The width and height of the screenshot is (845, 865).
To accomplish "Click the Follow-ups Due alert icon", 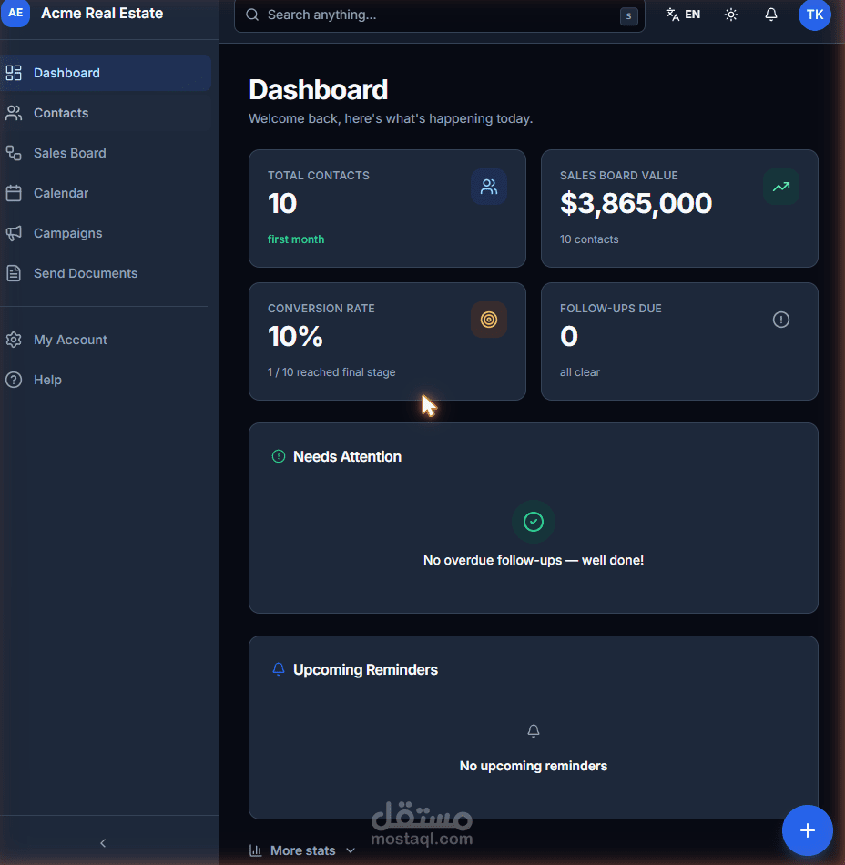I will coord(781,320).
